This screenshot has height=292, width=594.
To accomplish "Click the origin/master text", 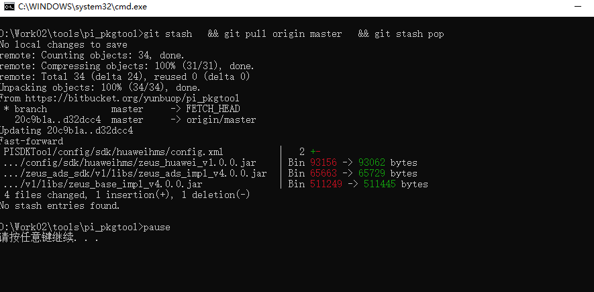I will pyautogui.click(x=221, y=119).
